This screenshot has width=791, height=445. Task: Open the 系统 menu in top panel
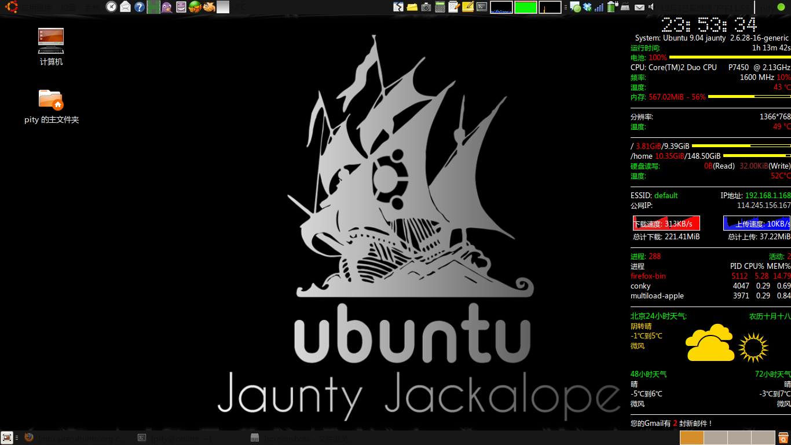tap(93, 7)
